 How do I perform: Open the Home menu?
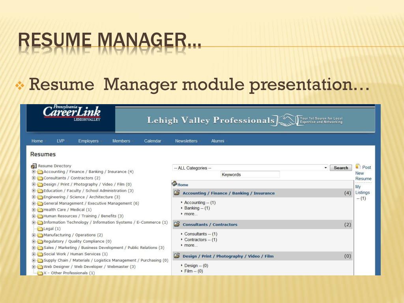pyautogui.click(x=37, y=141)
